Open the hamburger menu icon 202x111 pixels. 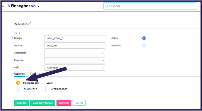(3, 6)
